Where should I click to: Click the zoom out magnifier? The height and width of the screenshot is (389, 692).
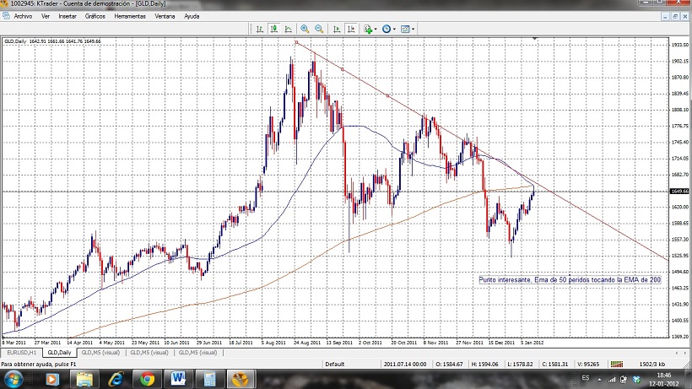click(318, 29)
